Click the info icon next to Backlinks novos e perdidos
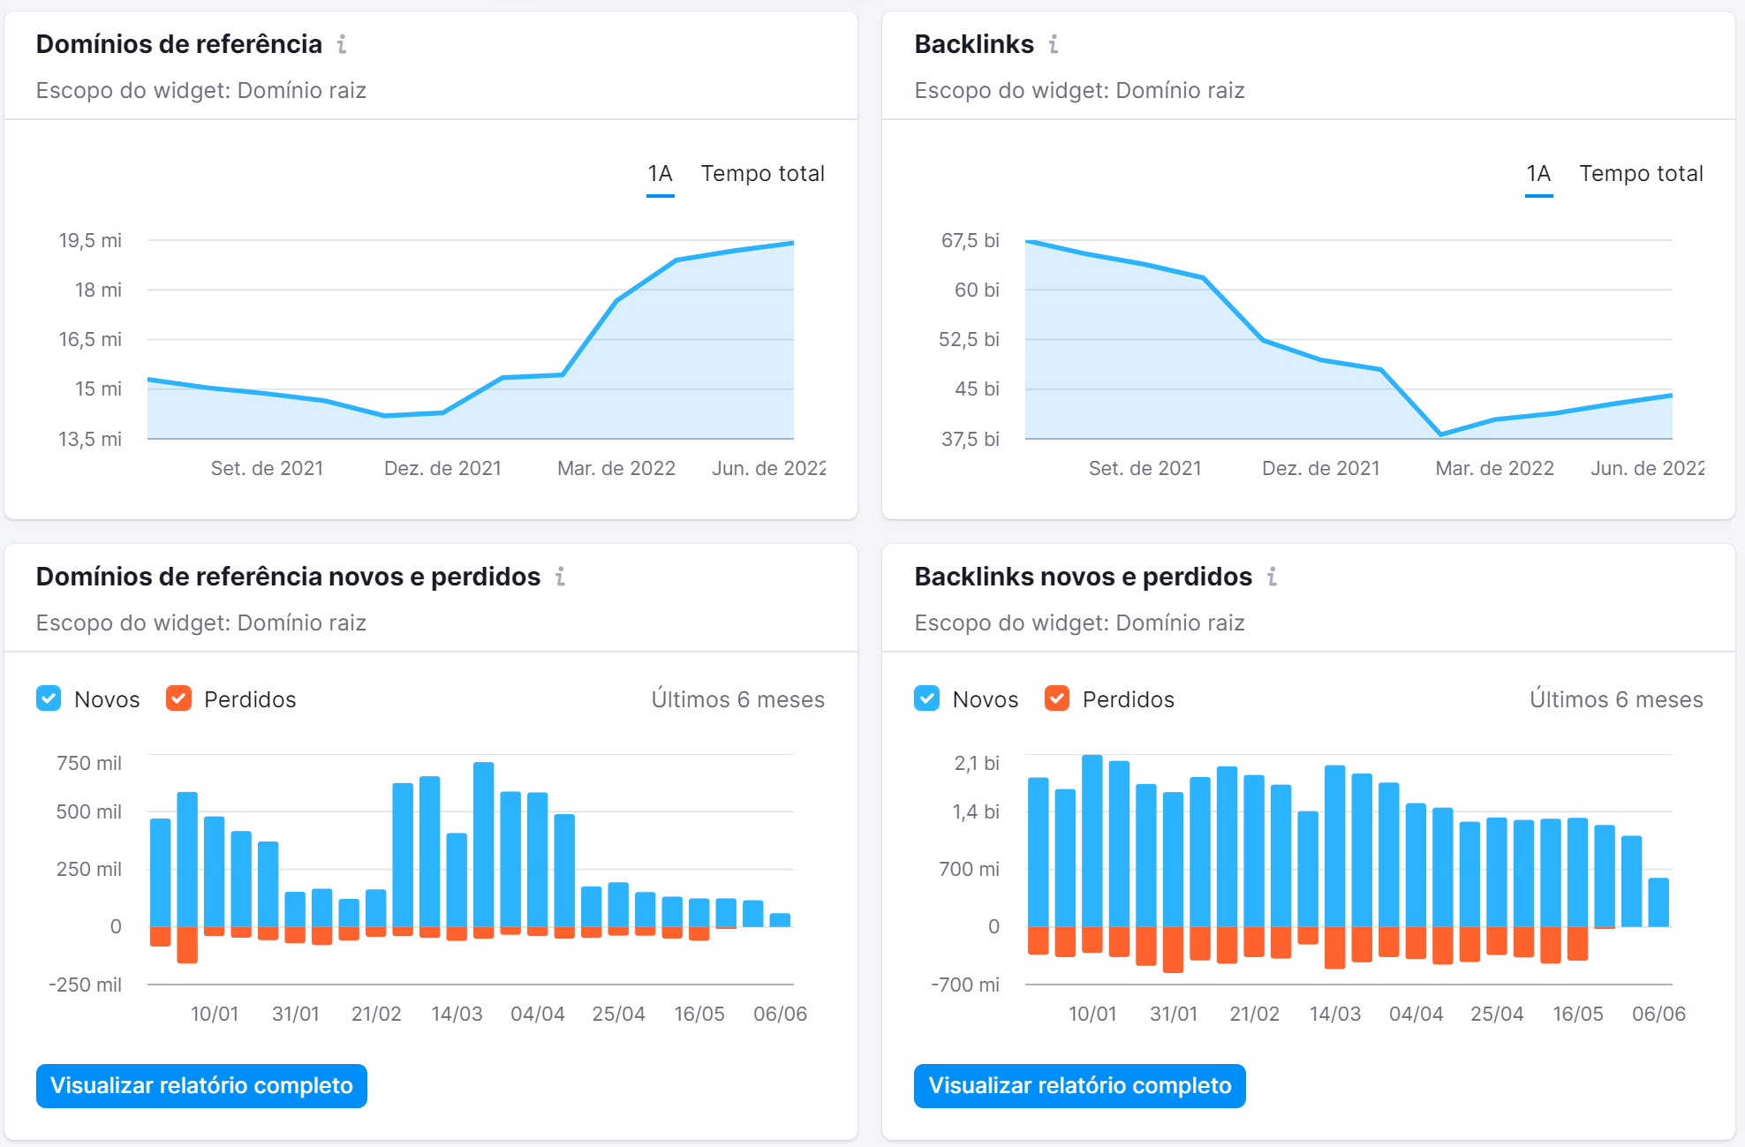1745x1147 pixels. pyautogui.click(x=1272, y=577)
